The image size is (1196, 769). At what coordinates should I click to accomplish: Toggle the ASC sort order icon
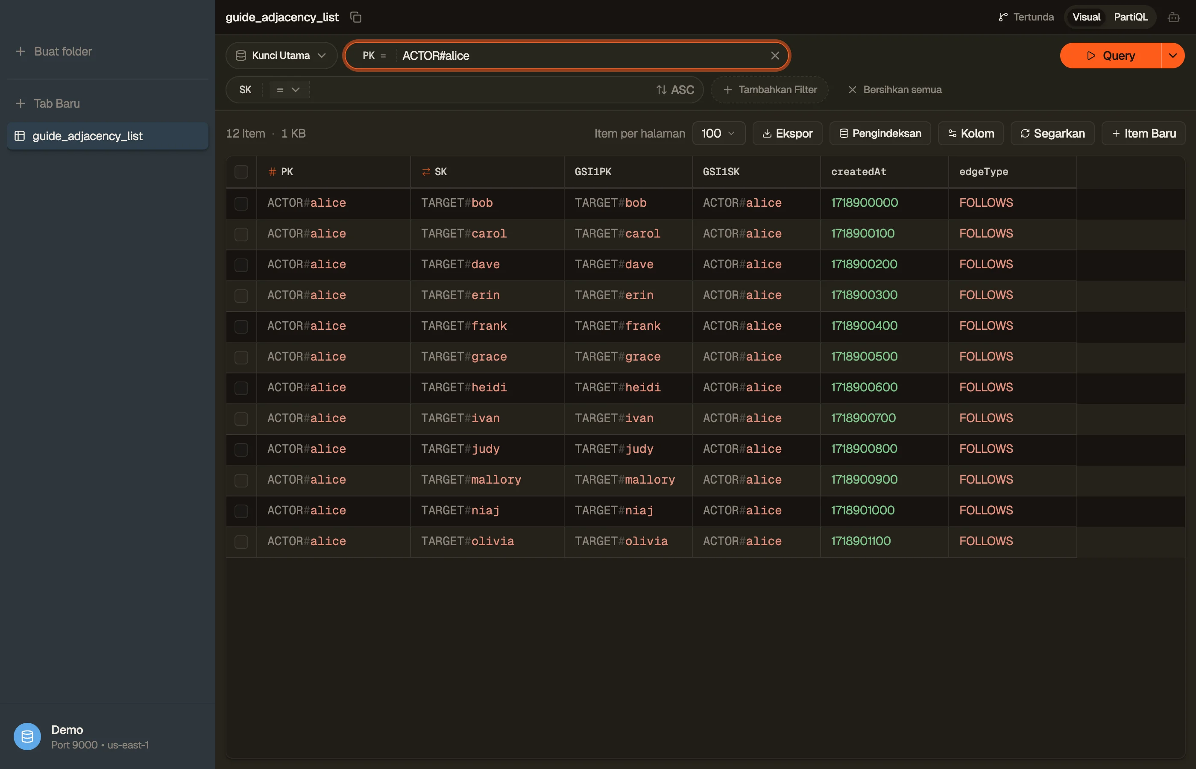pos(661,90)
